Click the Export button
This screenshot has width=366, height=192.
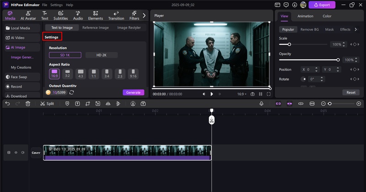point(322,5)
